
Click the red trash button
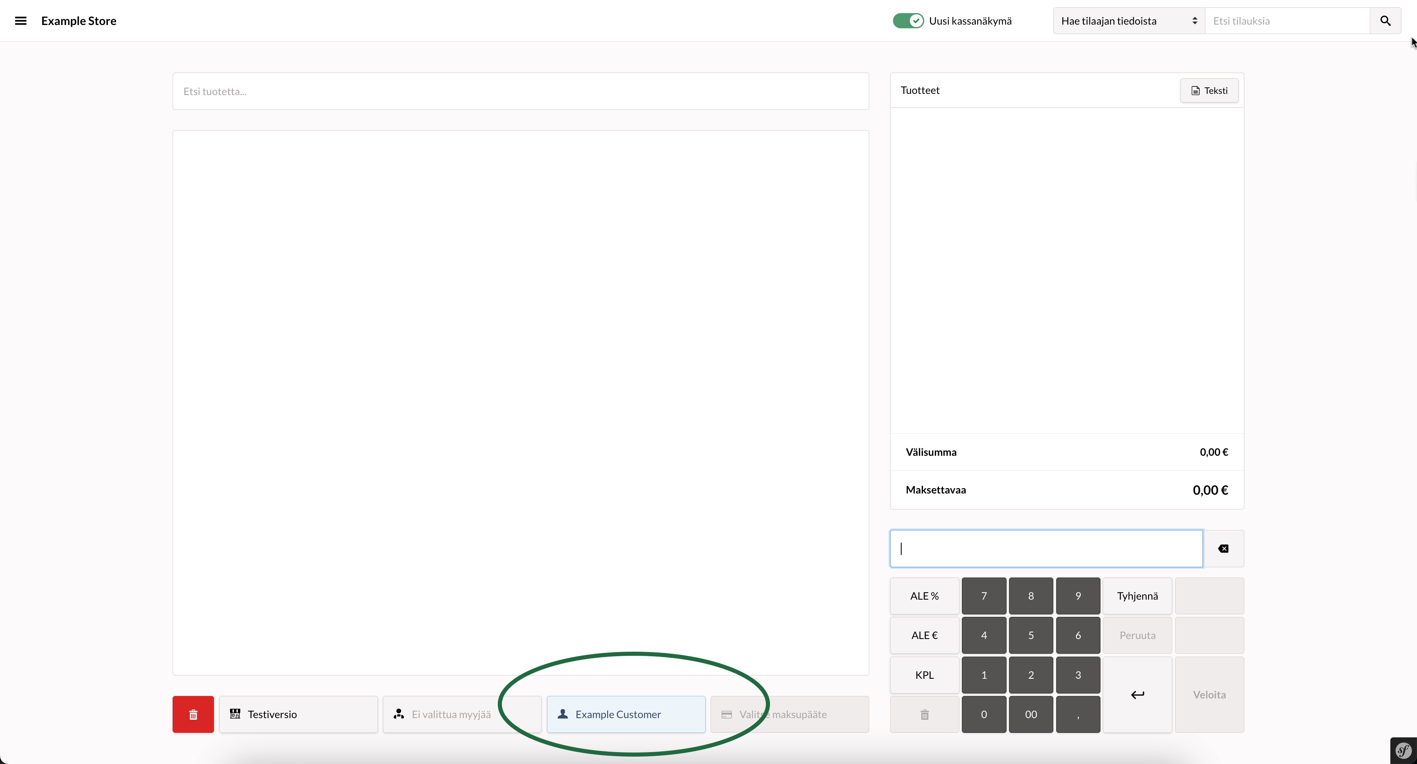[193, 714]
